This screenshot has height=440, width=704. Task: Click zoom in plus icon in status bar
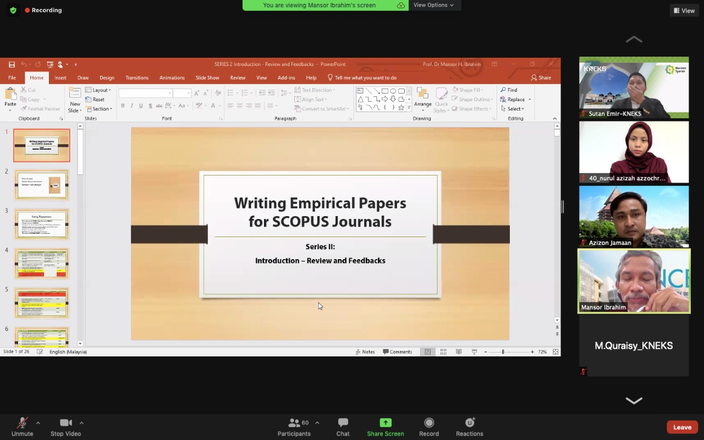[x=532, y=352]
